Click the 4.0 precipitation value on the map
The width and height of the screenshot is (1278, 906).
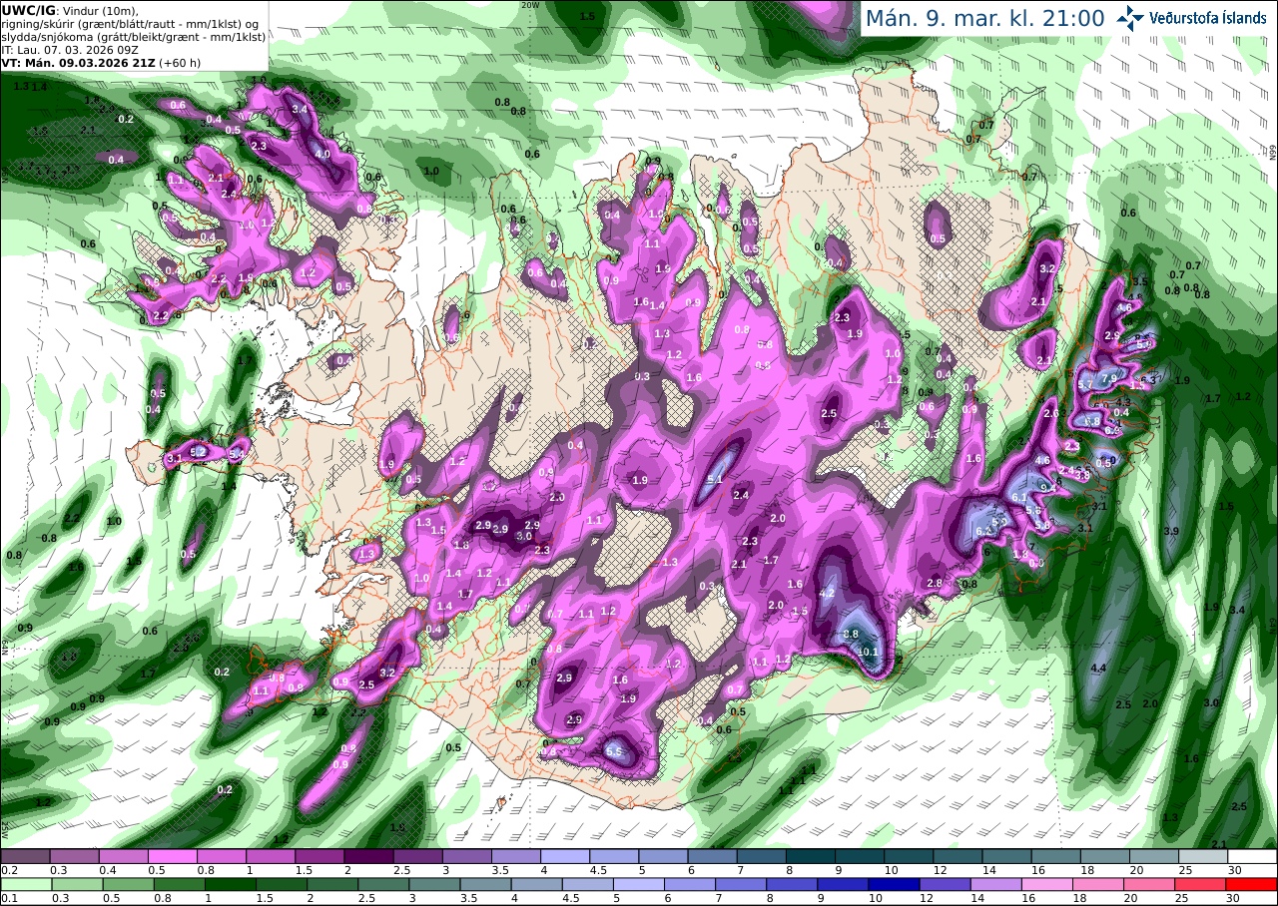click(x=322, y=155)
